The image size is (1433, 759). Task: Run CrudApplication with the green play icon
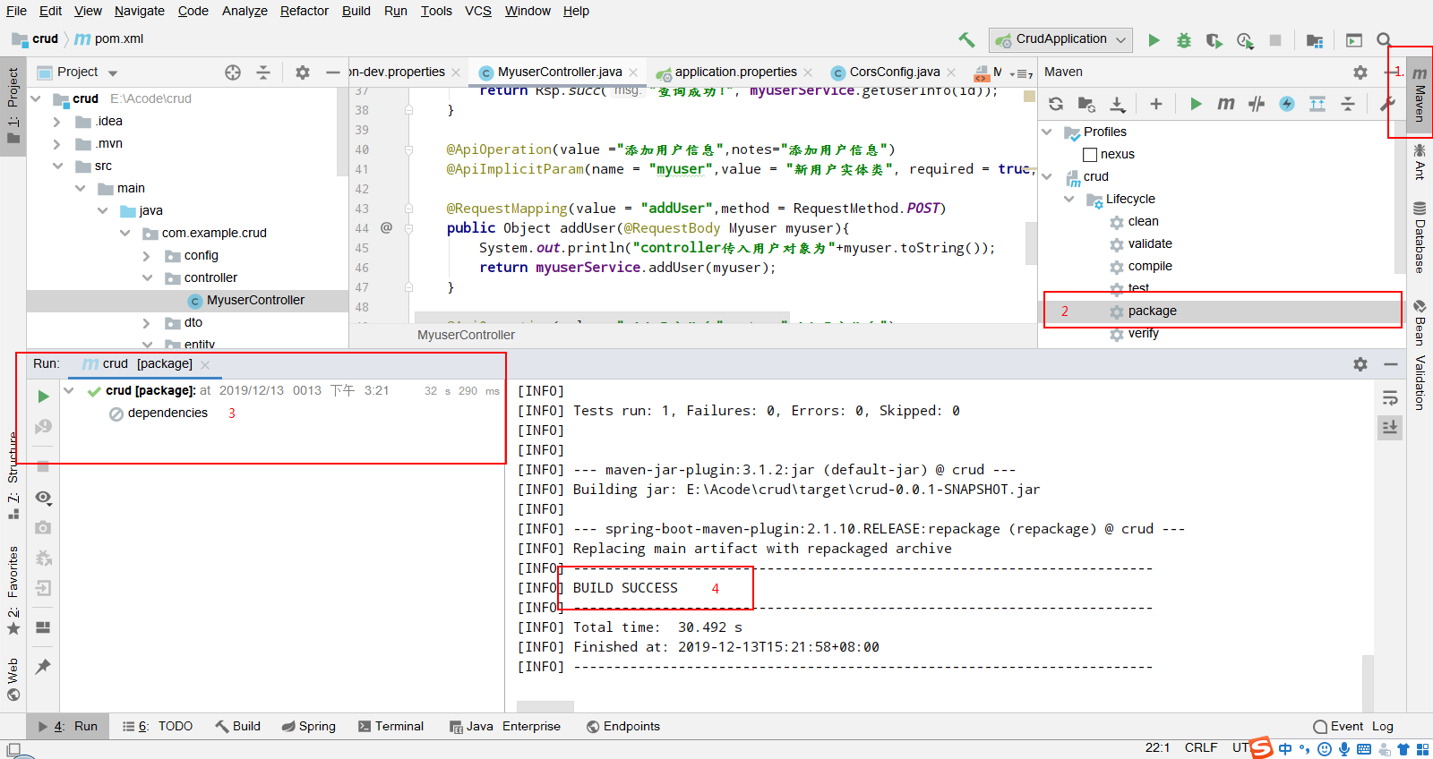[x=1154, y=40]
